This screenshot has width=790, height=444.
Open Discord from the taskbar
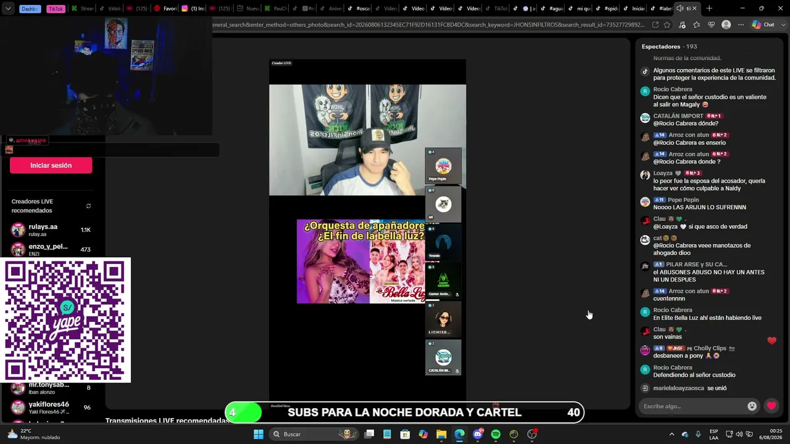478,434
